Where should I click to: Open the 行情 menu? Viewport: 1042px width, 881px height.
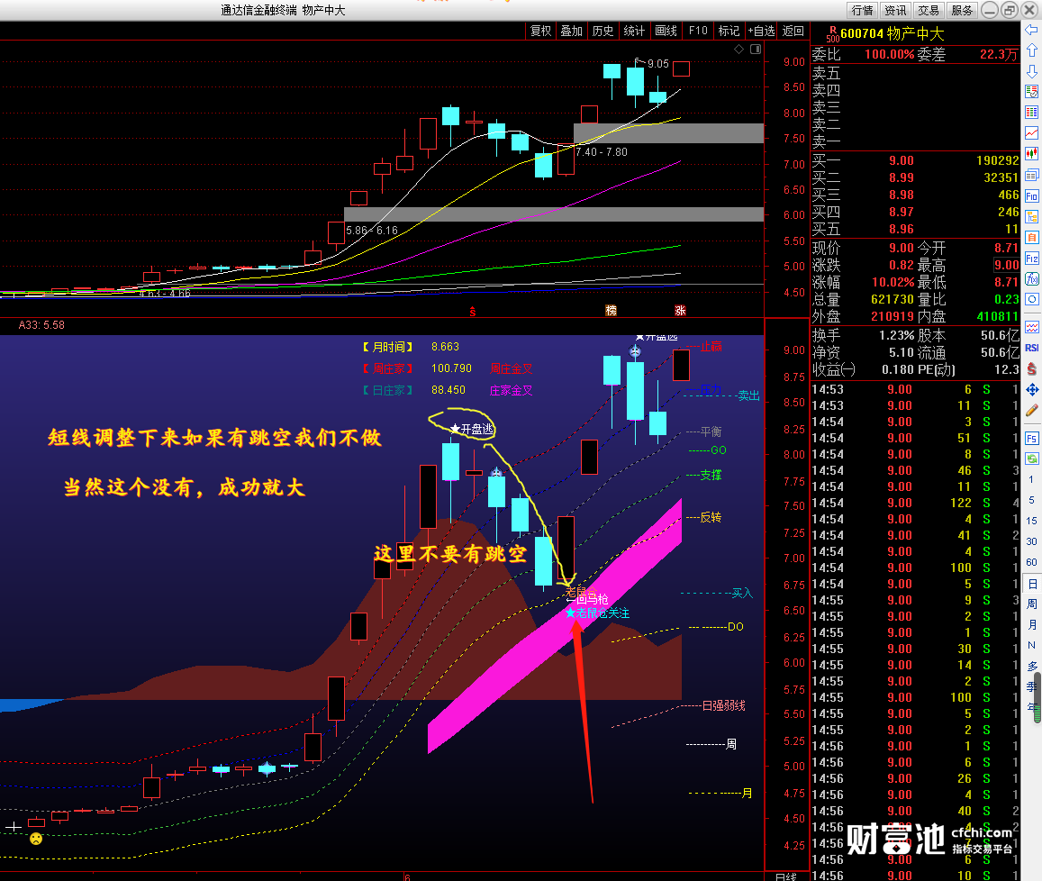click(x=862, y=10)
